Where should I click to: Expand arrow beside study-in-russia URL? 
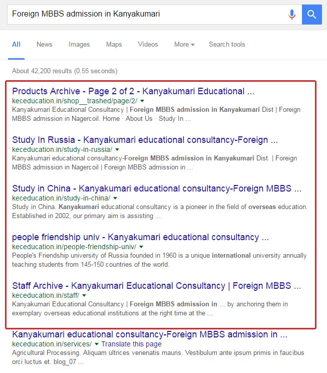click(x=117, y=150)
